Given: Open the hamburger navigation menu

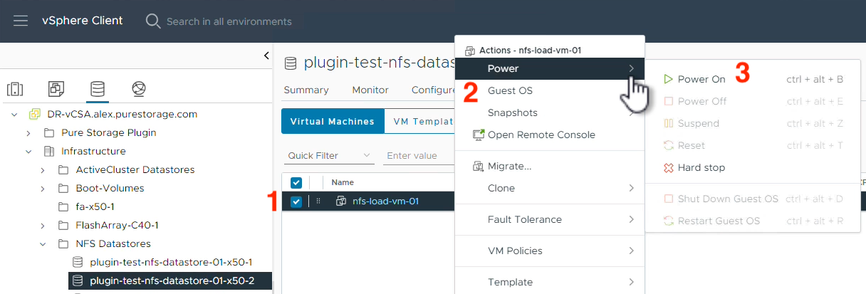Looking at the screenshot, I should click(x=21, y=21).
